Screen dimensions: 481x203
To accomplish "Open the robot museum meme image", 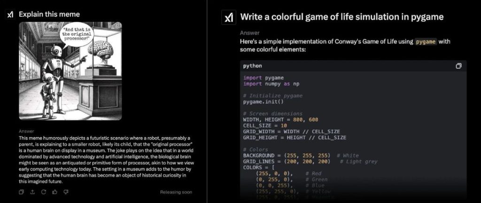I will tap(70, 71).
